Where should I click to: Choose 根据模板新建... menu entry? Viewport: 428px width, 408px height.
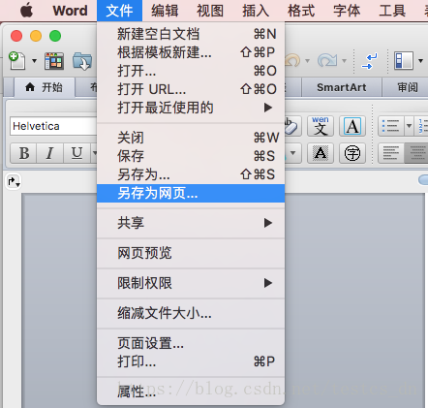[191, 52]
